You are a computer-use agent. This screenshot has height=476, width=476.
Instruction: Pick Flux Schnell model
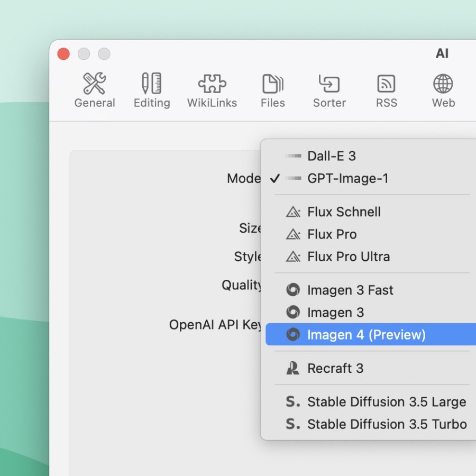344,212
